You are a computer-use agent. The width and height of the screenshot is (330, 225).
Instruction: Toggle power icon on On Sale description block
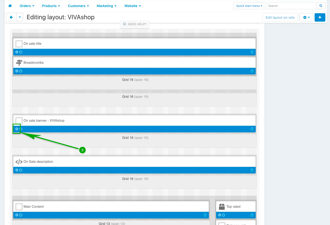point(21,170)
